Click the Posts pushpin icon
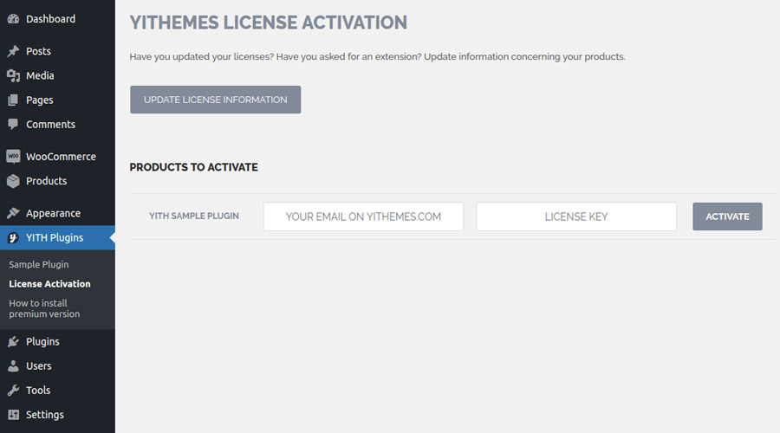This screenshot has height=433, width=780. [x=13, y=51]
